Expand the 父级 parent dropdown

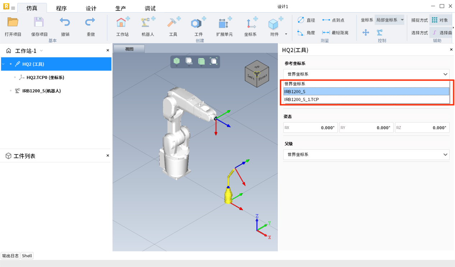[x=366, y=155]
